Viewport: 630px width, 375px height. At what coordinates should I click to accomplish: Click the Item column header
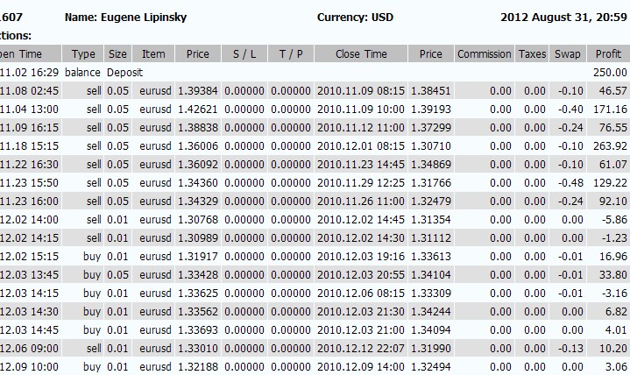coord(153,53)
